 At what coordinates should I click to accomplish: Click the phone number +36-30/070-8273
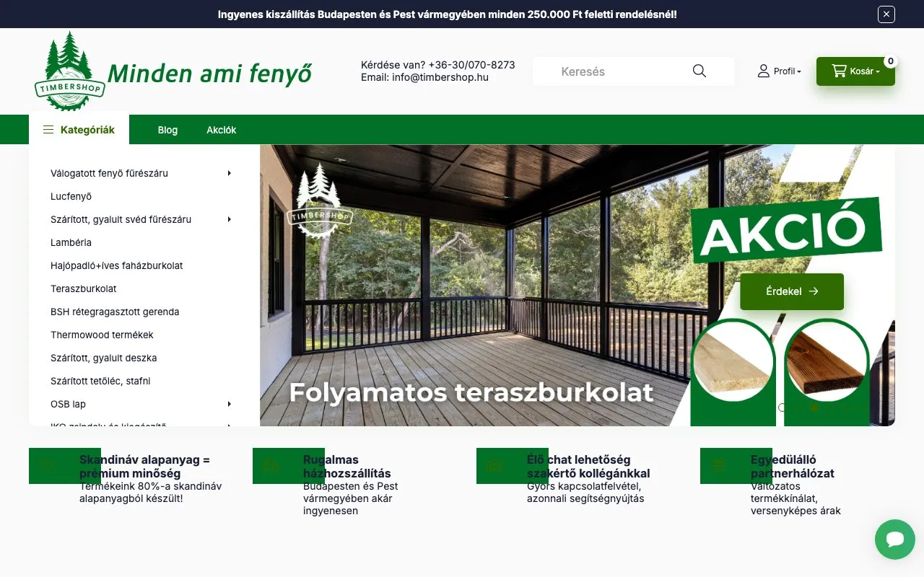(x=471, y=65)
